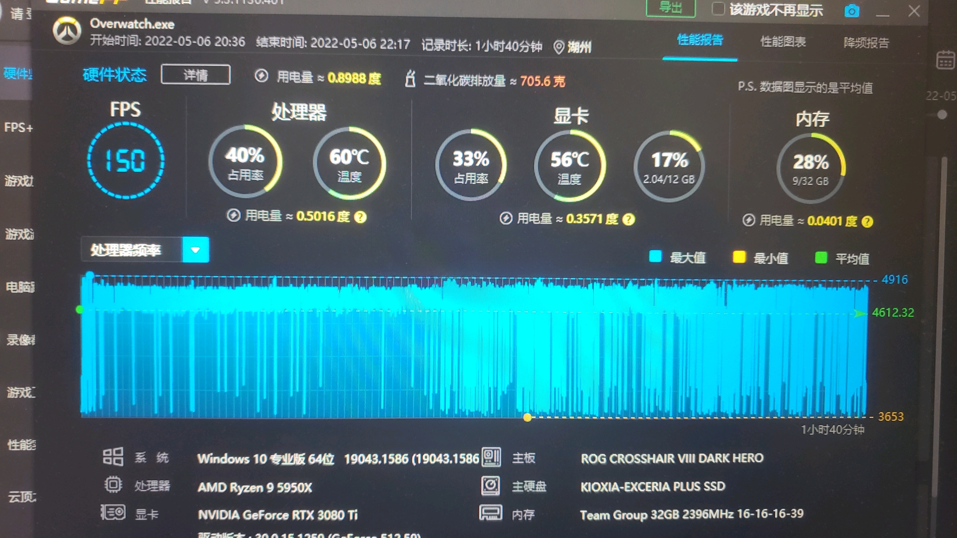Click the processor 60°C 温度 gauge
This screenshot has width=957, height=538.
click(x=350, y=163)
